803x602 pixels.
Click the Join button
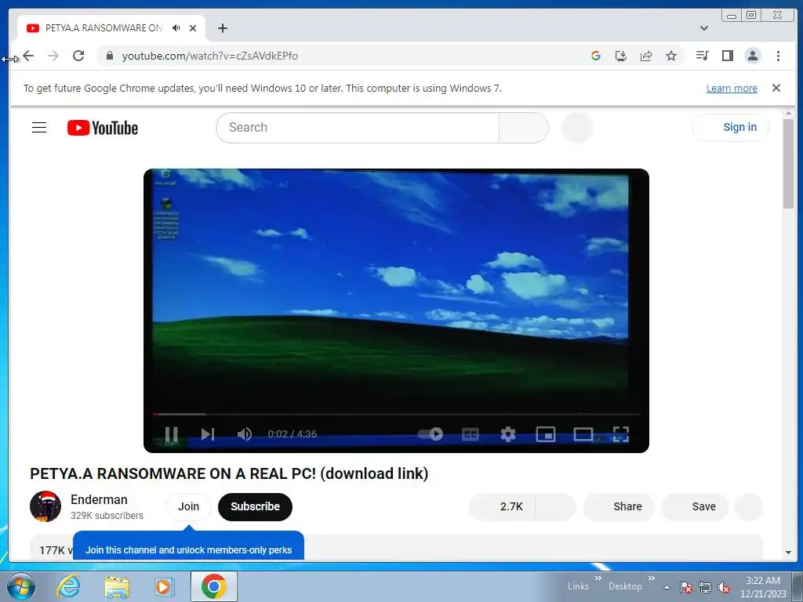pyautogui.click(x=188, y=507)
